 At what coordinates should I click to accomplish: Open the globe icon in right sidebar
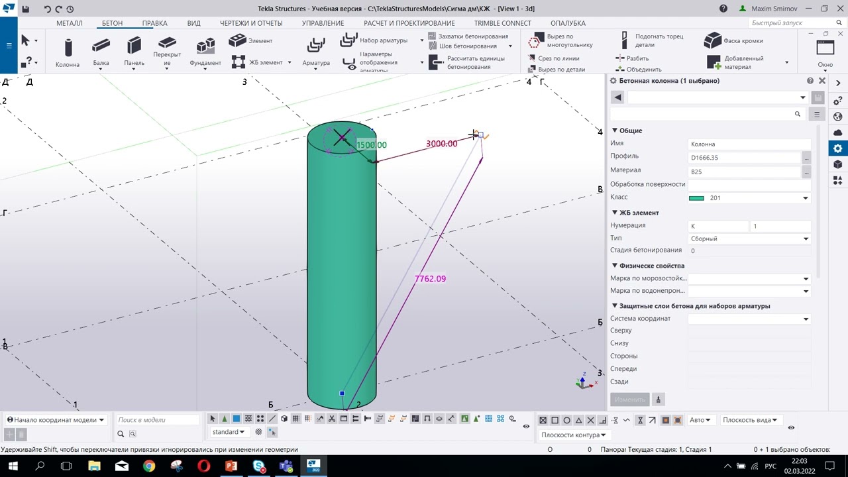tap(837, 117)
